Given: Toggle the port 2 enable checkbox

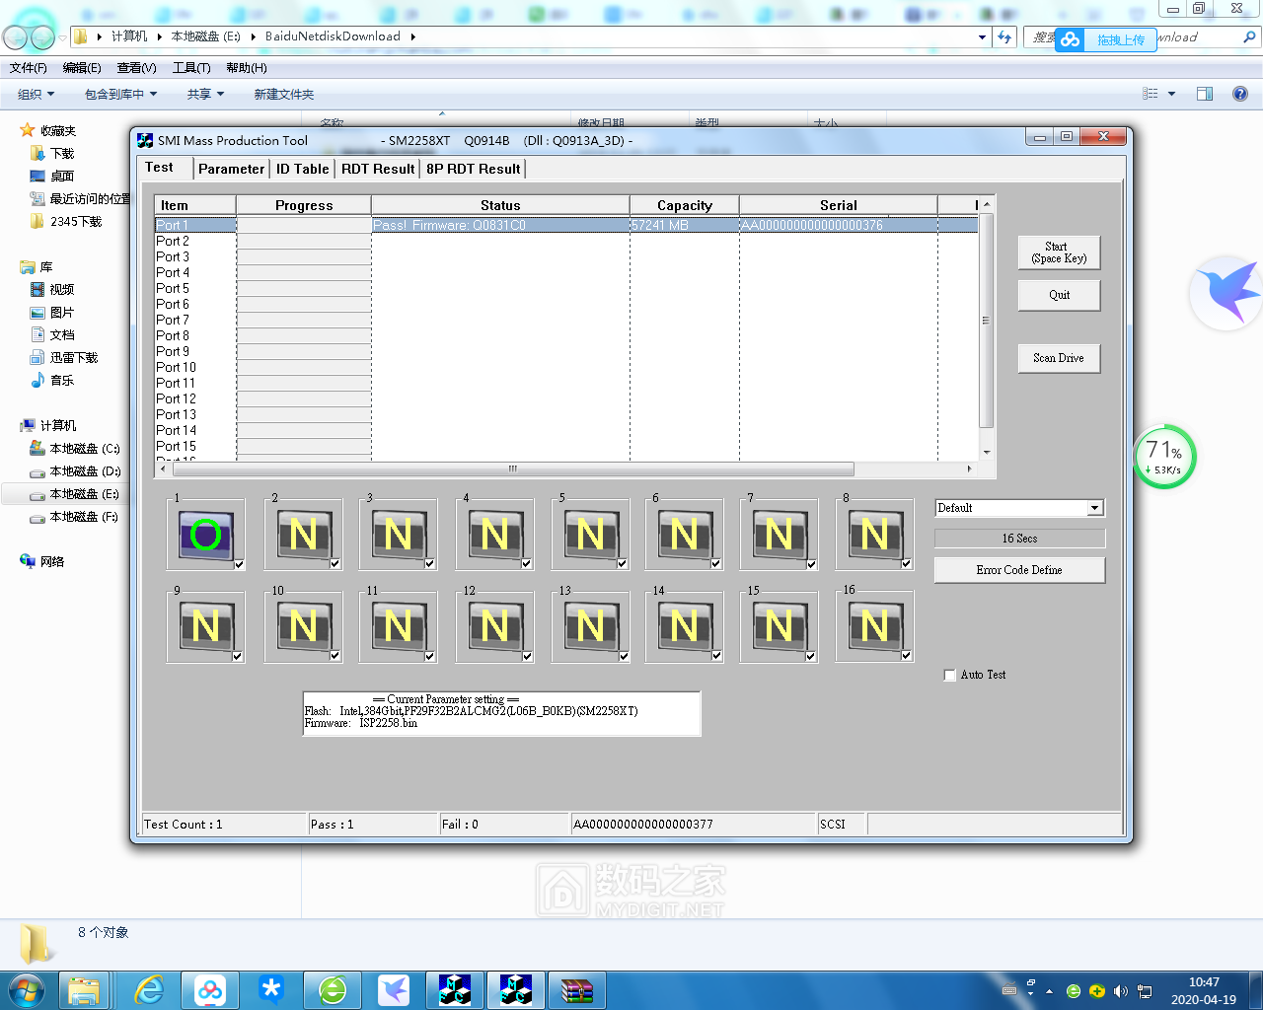Looking at the screenshot, I should (x=335, y=565).
